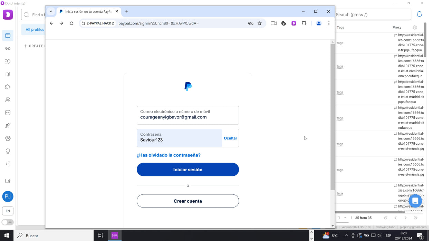Click swap icon on the zone-n-fr proxy row

[395, 35]
